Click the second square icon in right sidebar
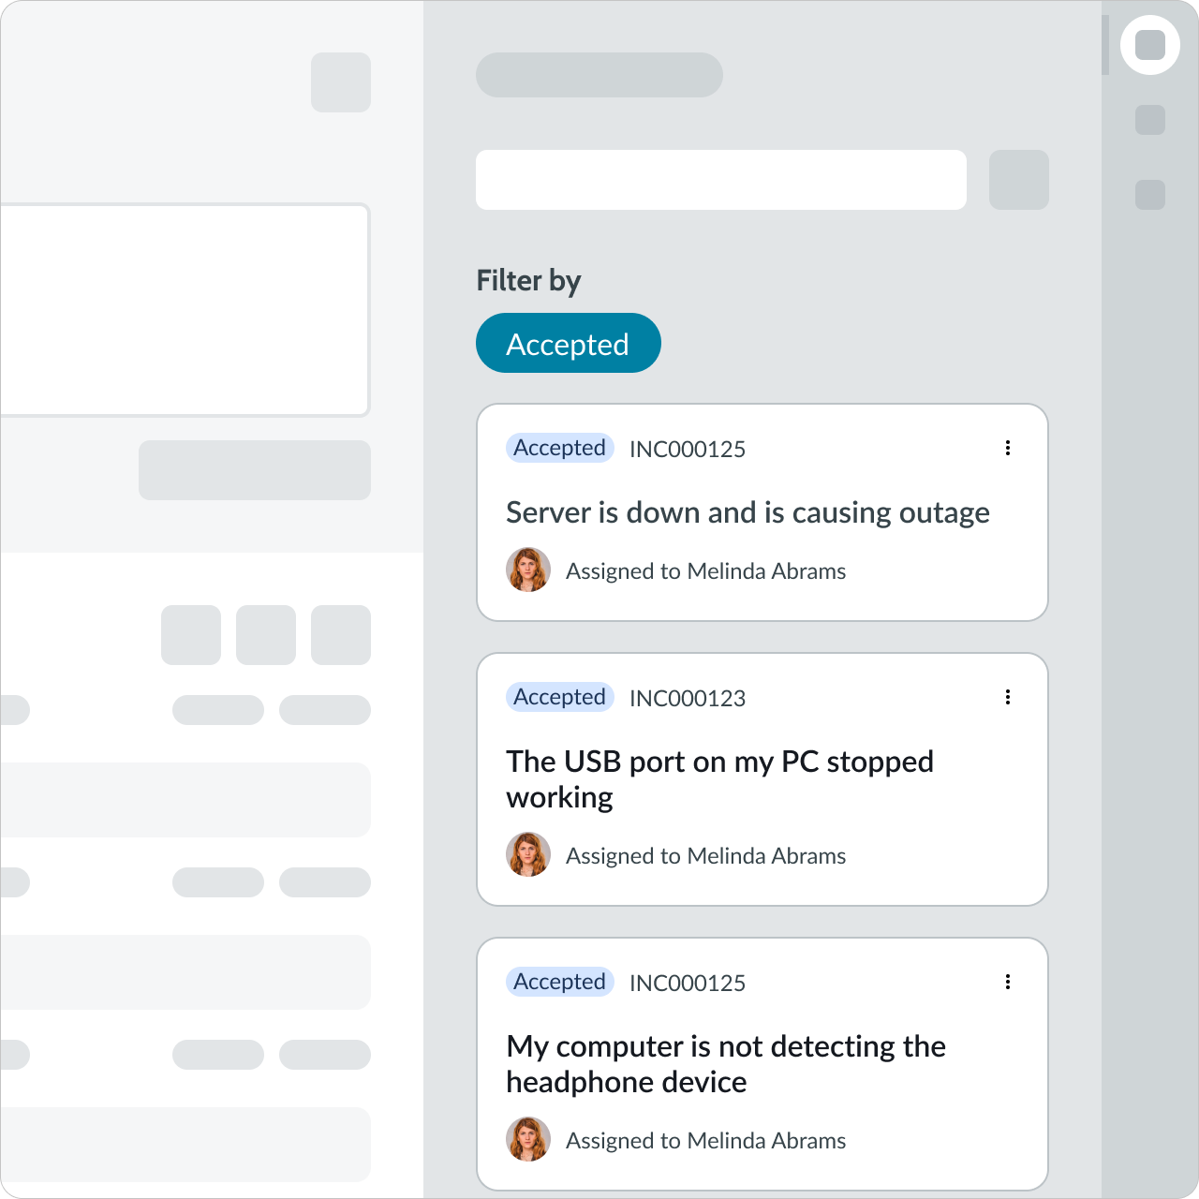 click(x=1150, y=120)
